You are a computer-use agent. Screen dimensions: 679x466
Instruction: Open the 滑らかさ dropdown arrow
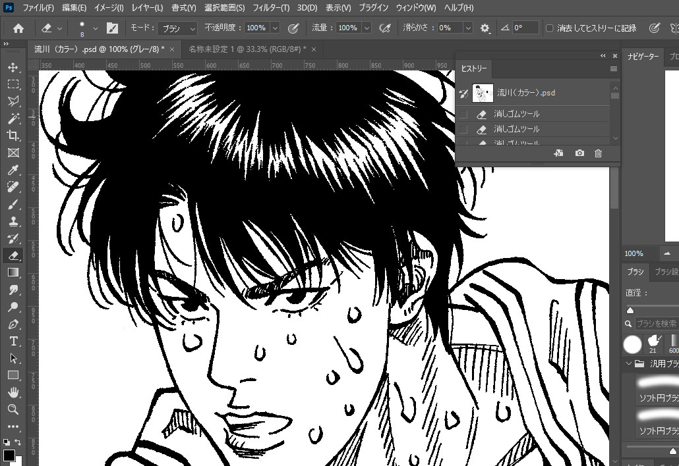tap(468, 28)
